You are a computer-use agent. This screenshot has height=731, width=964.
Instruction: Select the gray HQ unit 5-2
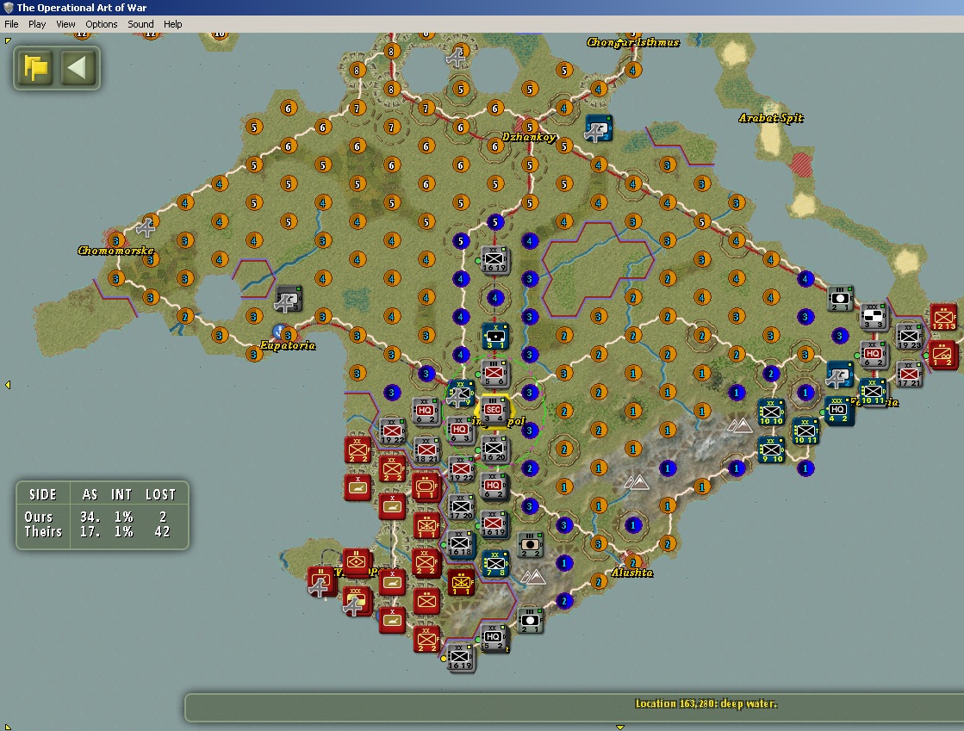[x=494, y=639]
